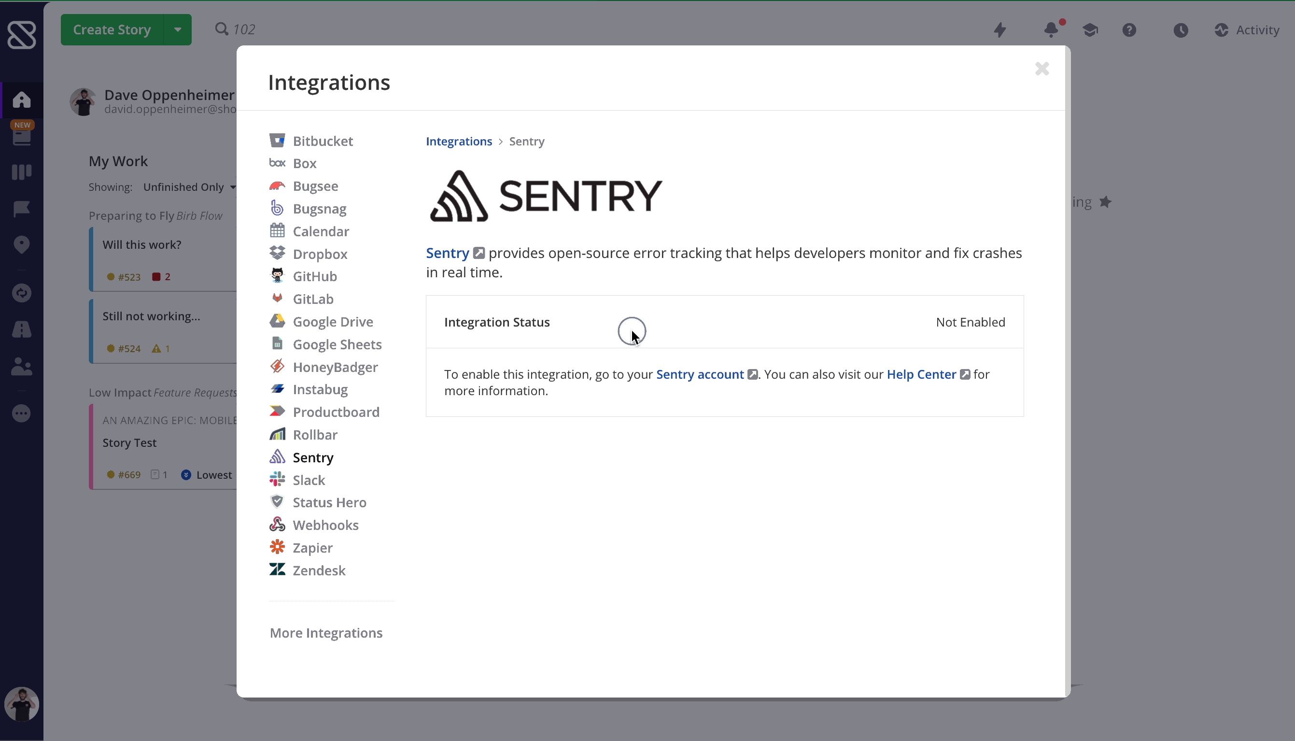Open the Teams people icon in sidebar

21,367
